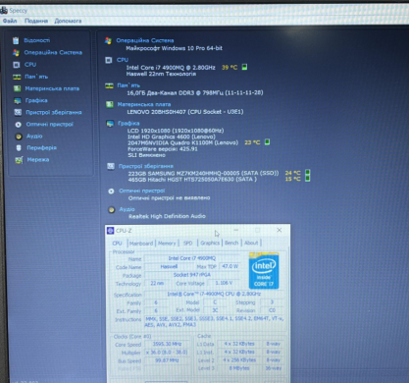
Task: Open the Графіка summary heading link
Action: coord(128,124)
